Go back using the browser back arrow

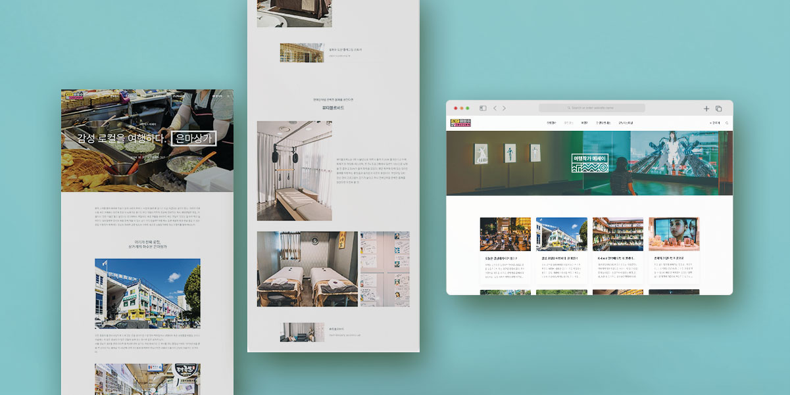pyautogui.click(x=495, y=108)
